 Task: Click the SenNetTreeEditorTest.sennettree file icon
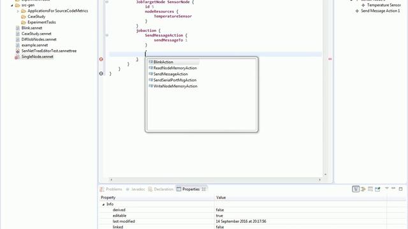[x=18, y=51]
